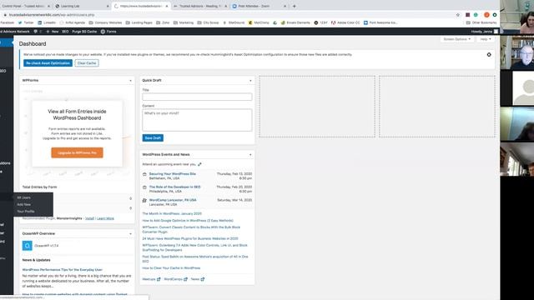Click the + New item in the admin bar

tap(52, 32)
